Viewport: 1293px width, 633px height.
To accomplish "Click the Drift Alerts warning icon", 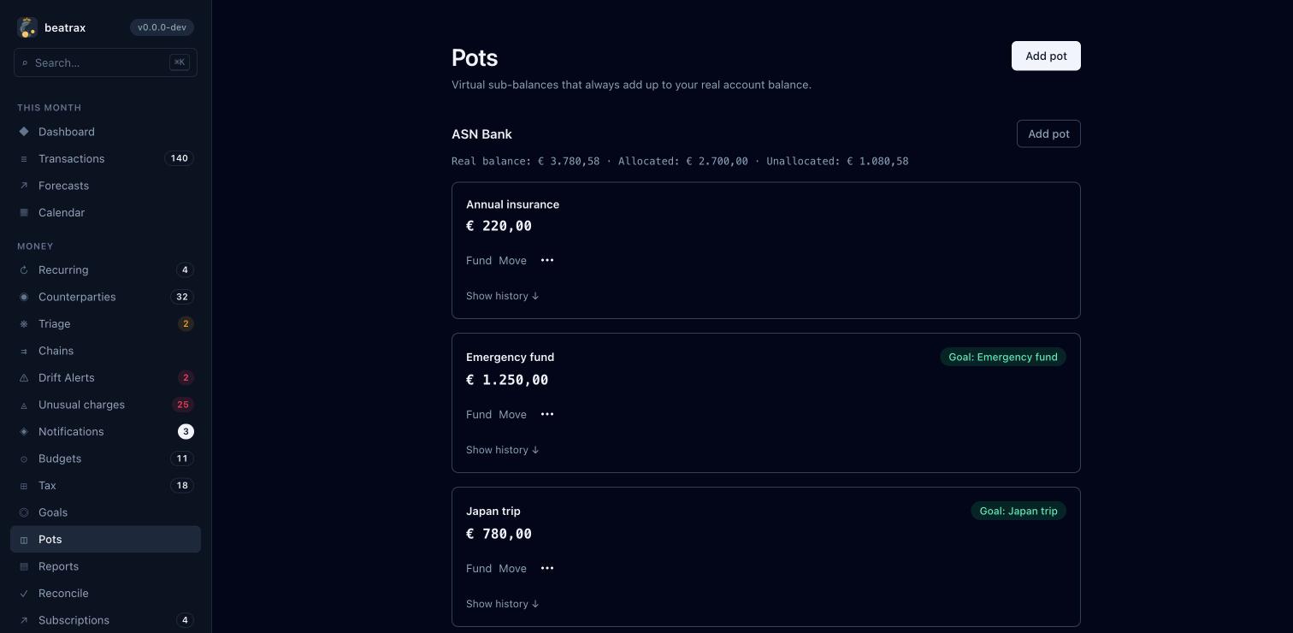I will click(x=24, y=378).
